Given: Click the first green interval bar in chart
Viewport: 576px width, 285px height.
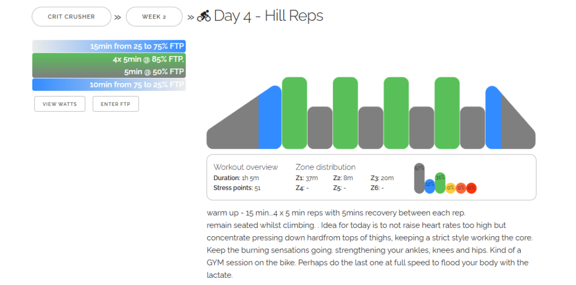Looking at the screenshot, I should pyautogui.click(x=295, y=113).
